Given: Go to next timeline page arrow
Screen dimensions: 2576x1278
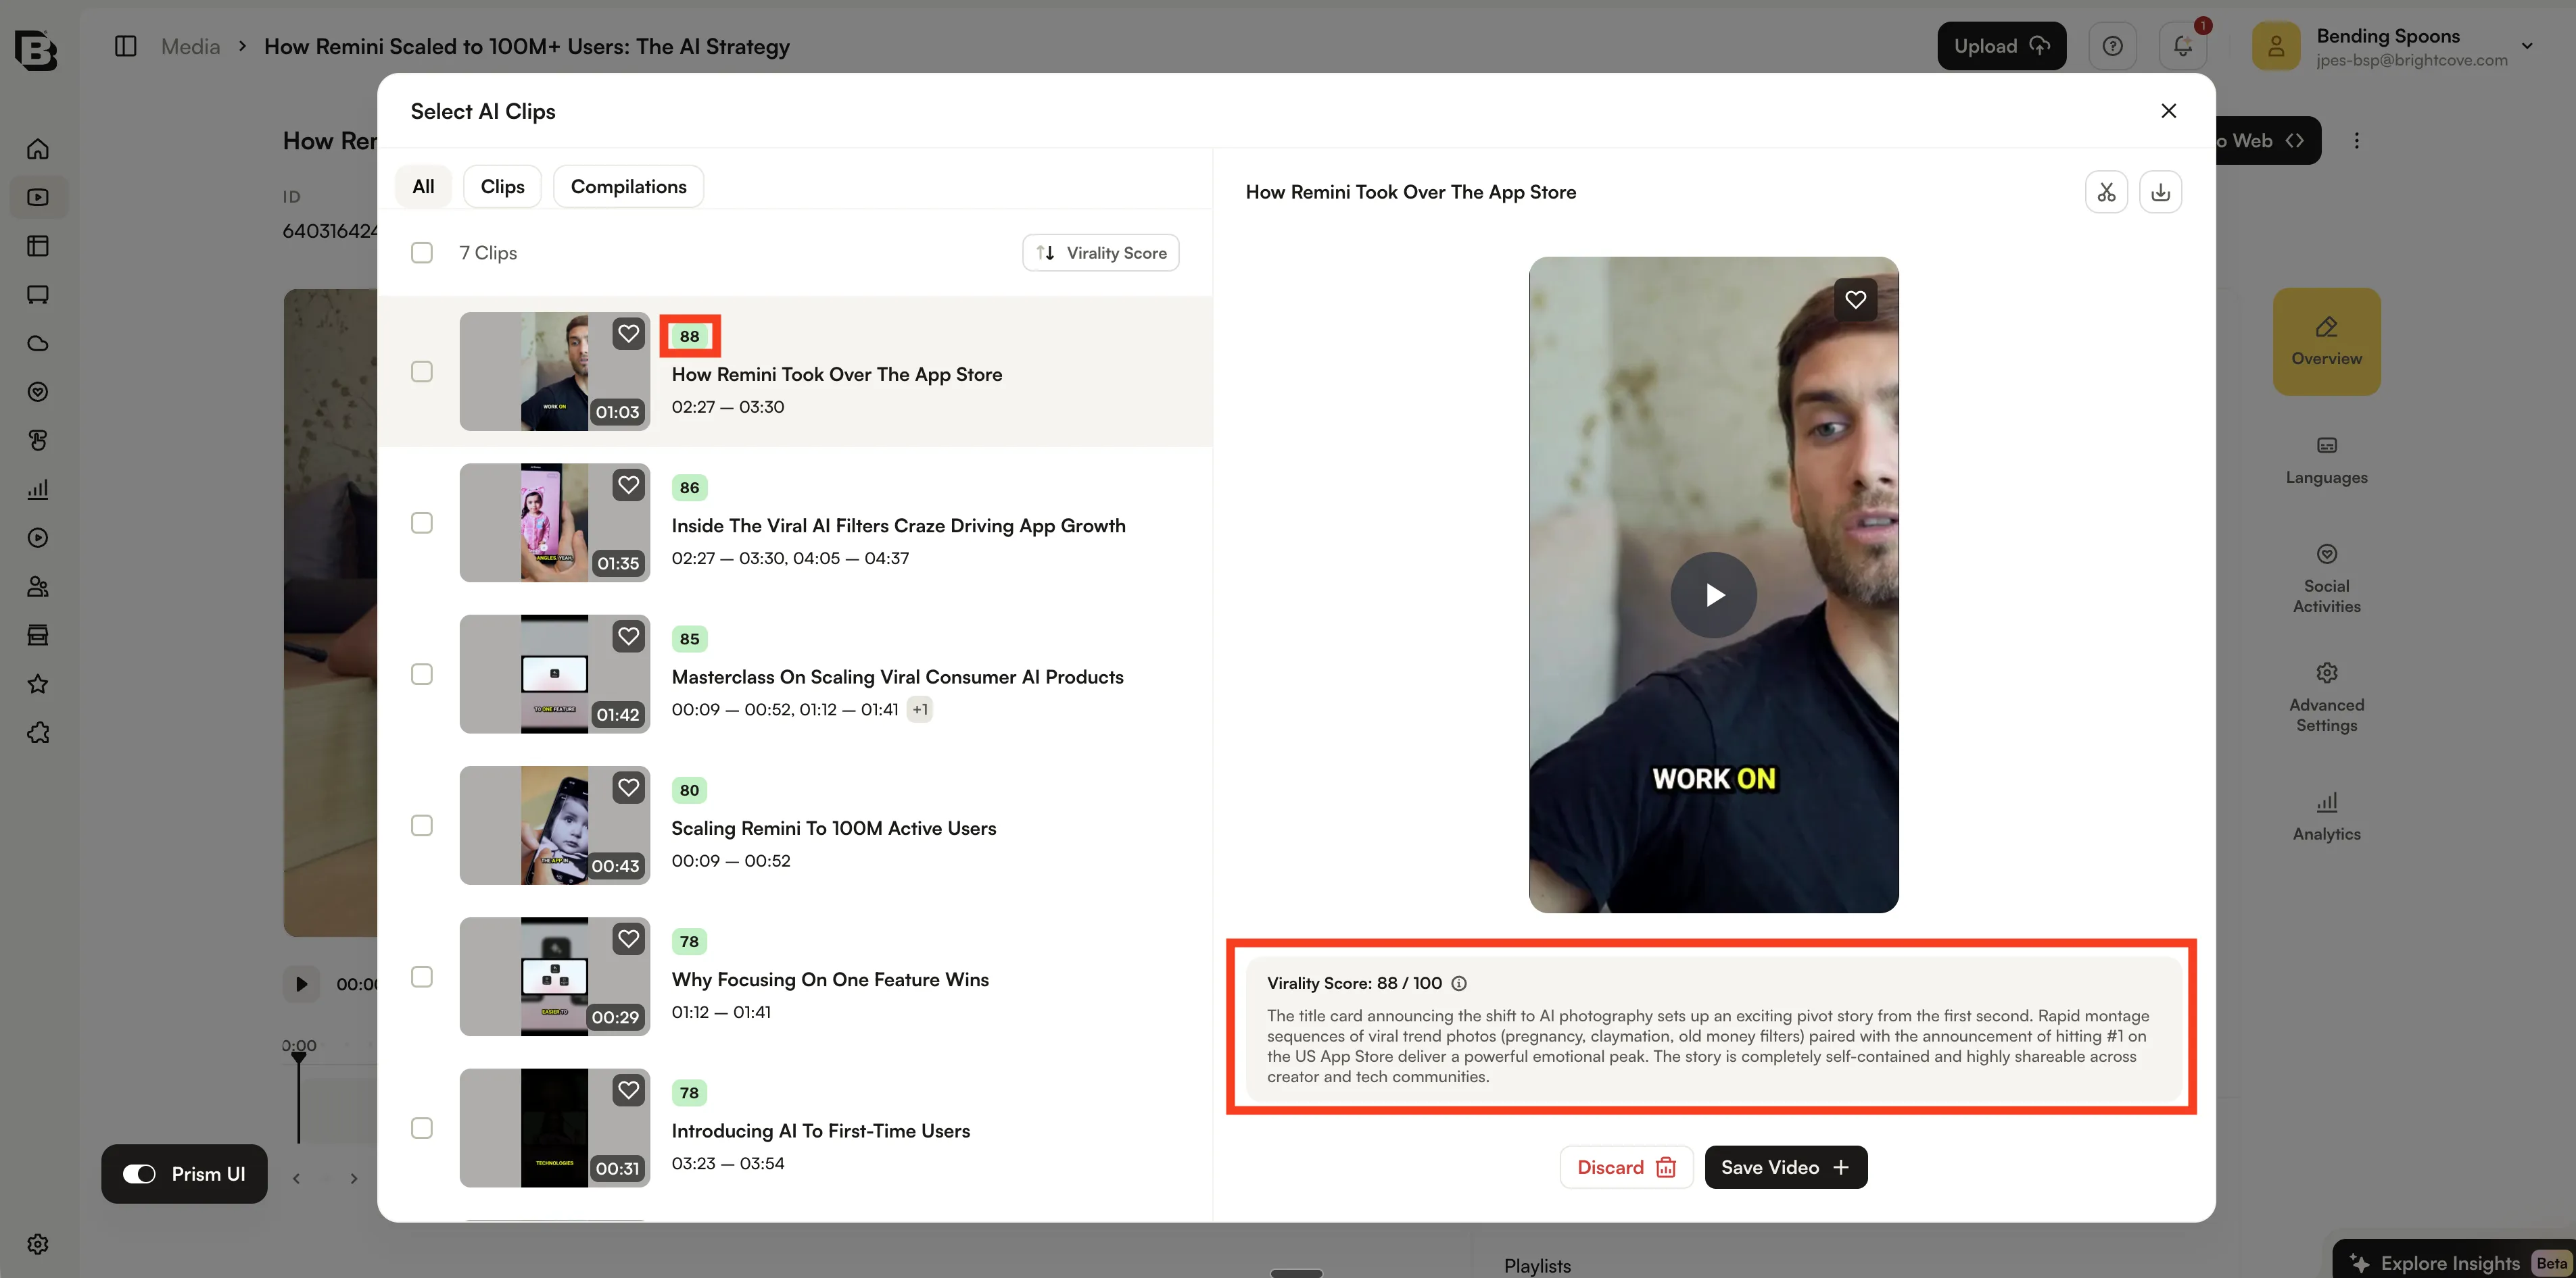Looking at the screenshot, I should [354, 1178].
